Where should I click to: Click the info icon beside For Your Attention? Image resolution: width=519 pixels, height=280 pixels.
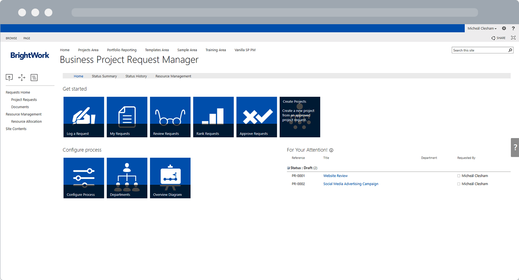pos(331,150)
